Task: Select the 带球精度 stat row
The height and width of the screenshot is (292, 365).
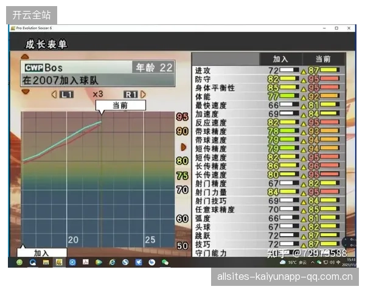Action: point(268,131)
